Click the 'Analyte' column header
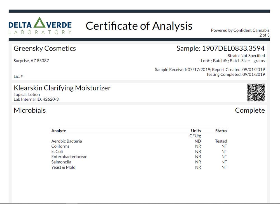Screen dimensions: 280x204 point(59,131)
